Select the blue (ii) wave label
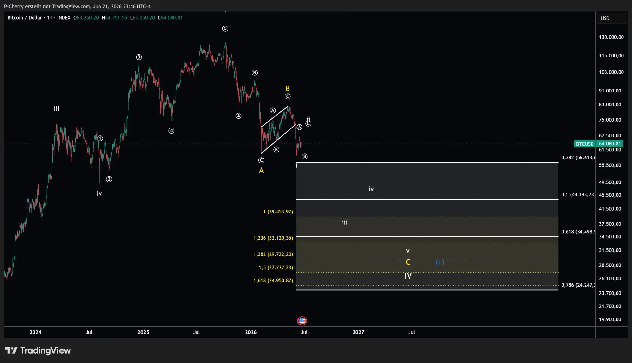The image size is (632, 363). (440, 262)
